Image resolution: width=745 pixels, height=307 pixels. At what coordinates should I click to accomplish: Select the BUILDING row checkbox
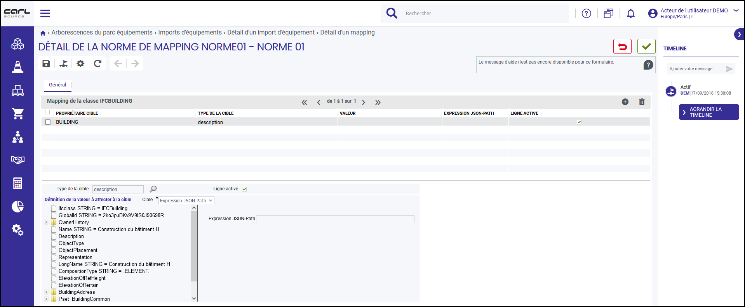(48, 122)
